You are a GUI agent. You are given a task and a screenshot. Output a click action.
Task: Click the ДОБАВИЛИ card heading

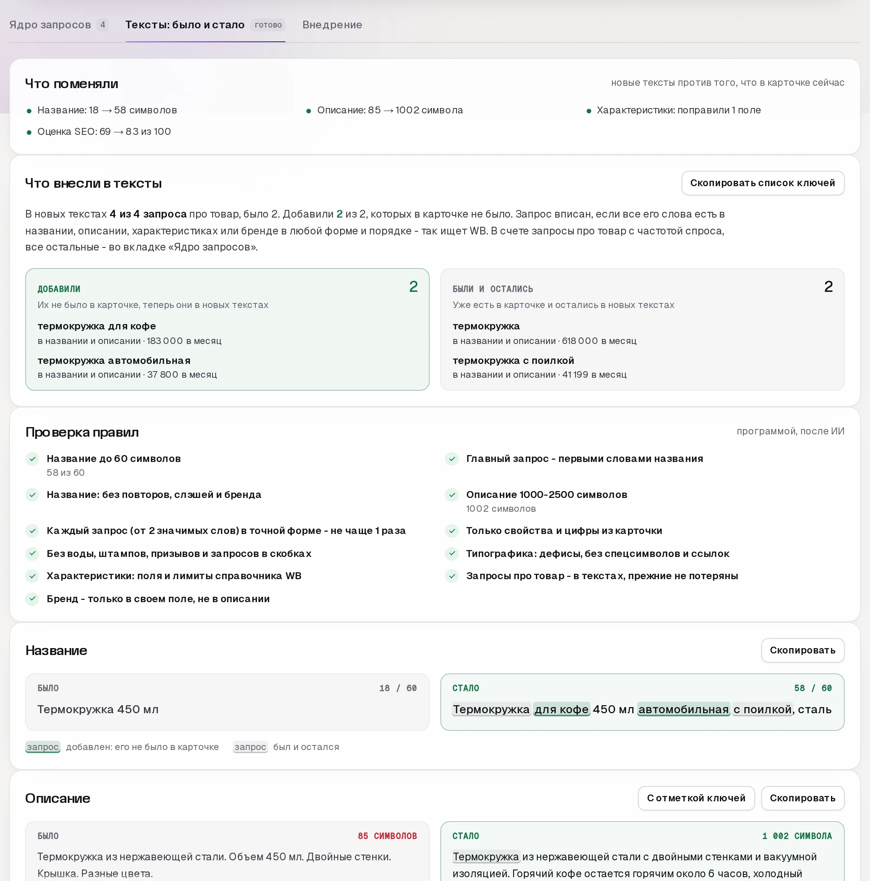click(x=59, y=289)
